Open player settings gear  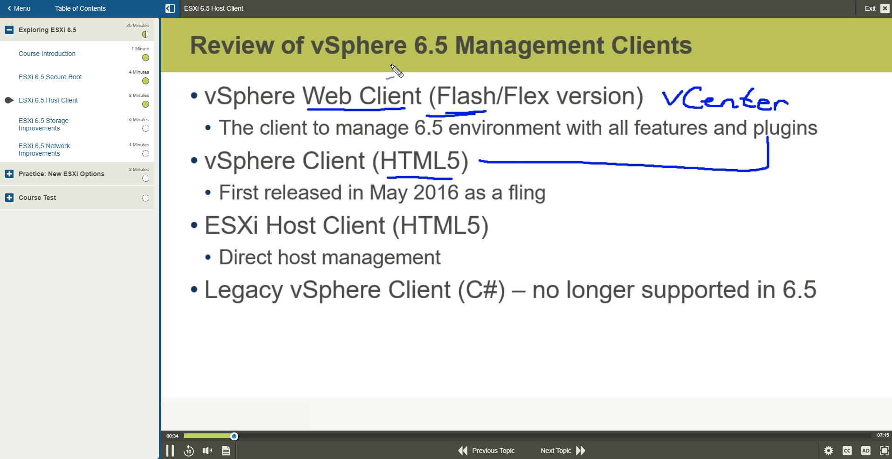click(x=829, y=451)
